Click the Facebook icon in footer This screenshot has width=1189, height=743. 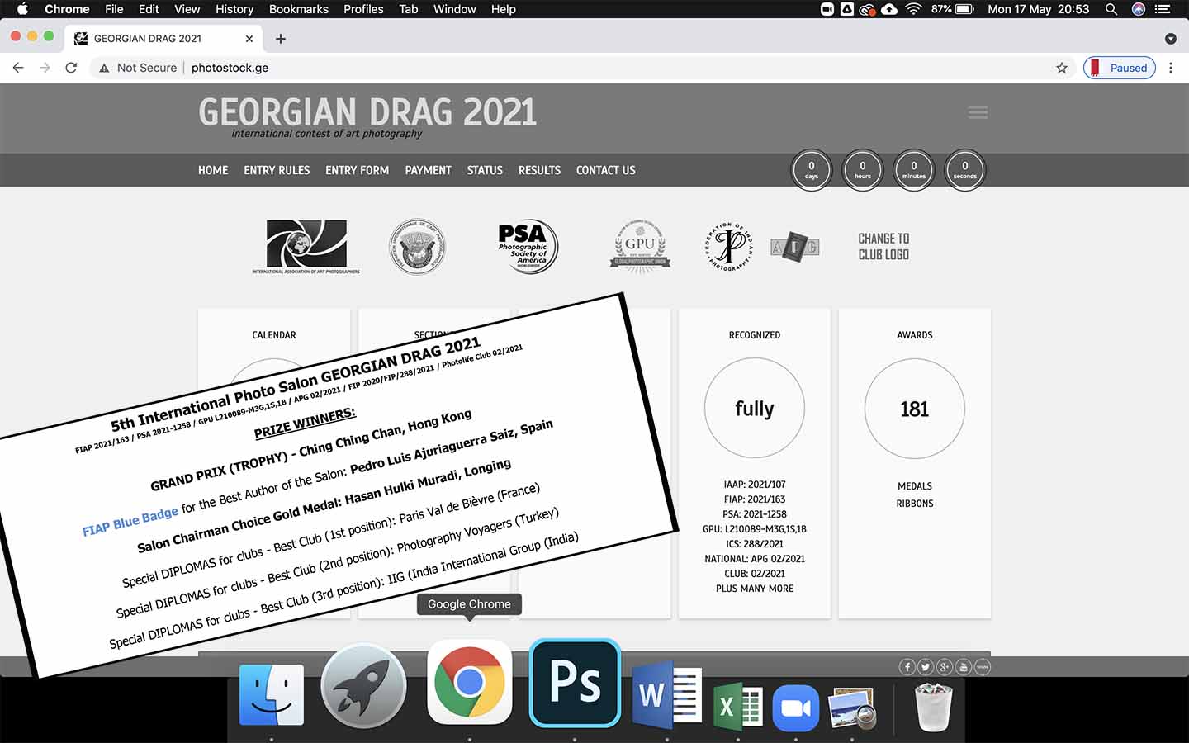pos(907,667)
